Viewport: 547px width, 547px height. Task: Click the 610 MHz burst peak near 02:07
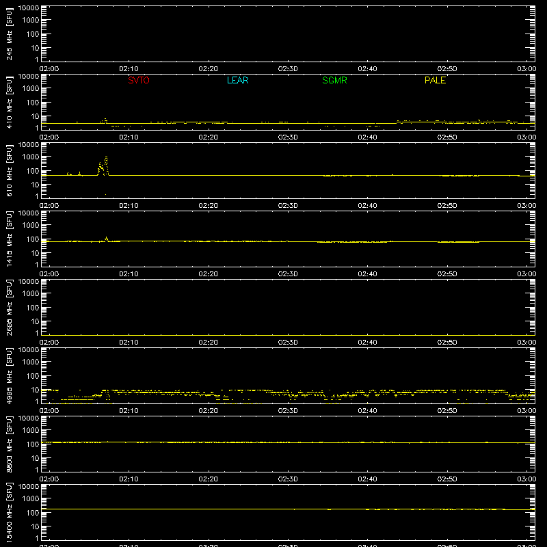[x=106, y=159]
